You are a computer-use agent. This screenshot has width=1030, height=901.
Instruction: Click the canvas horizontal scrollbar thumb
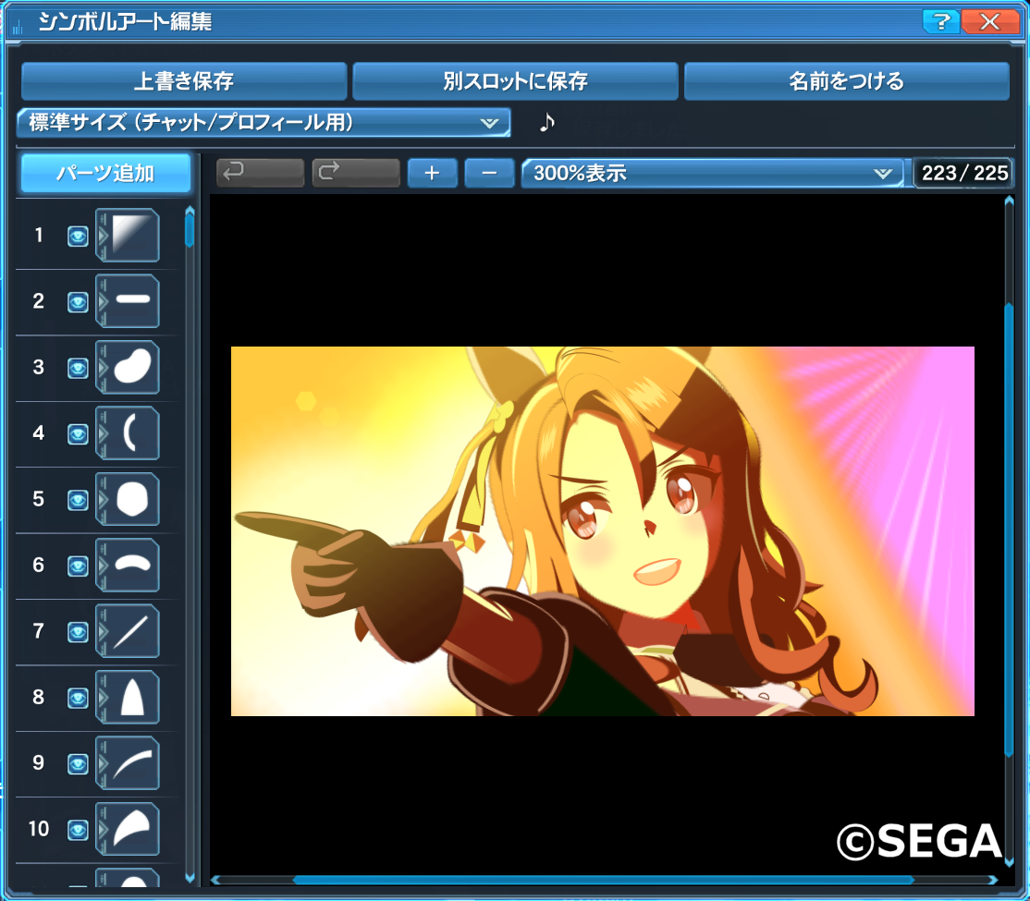tap(603, 880)
